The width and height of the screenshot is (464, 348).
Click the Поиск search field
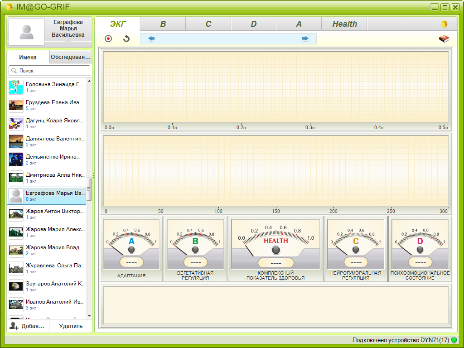(49, 71)
